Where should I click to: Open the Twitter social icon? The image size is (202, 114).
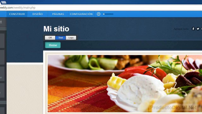(x=198, y=29)
